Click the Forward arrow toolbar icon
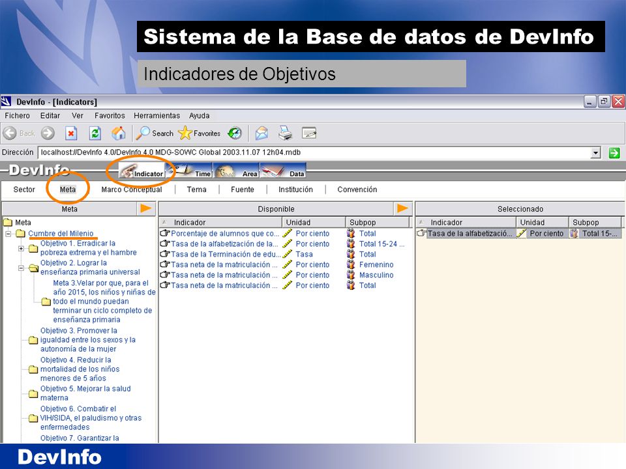This screenshot has width=626, height=469. 48,133
